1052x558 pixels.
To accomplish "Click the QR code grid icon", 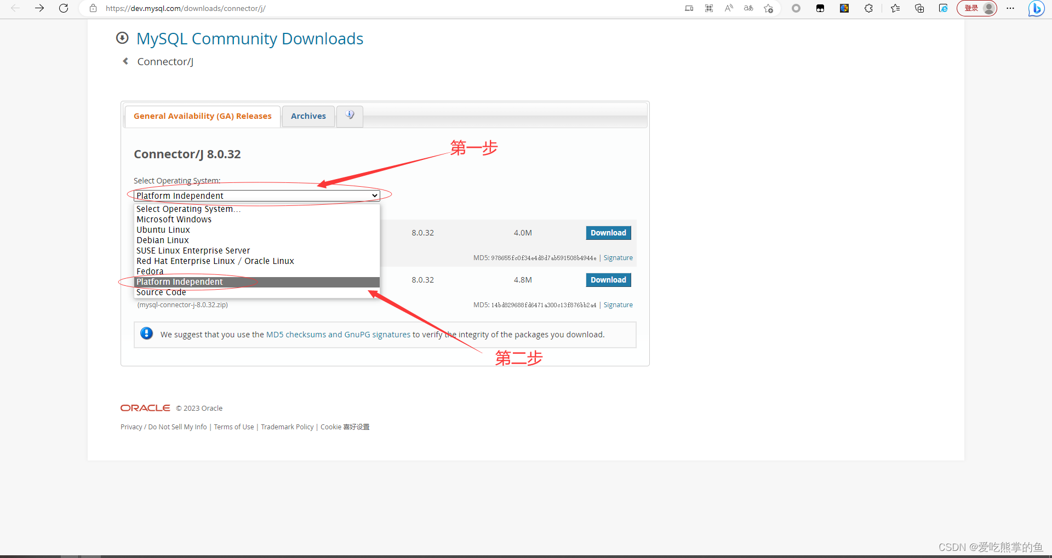I will 709,8.
